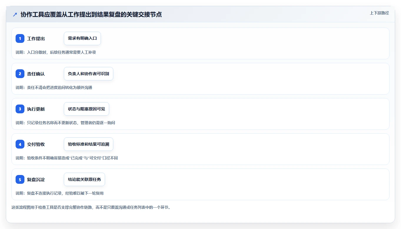Click the 工作提出 step label
This screenshot has width=401, height=229.
click(x=36, y=38)
